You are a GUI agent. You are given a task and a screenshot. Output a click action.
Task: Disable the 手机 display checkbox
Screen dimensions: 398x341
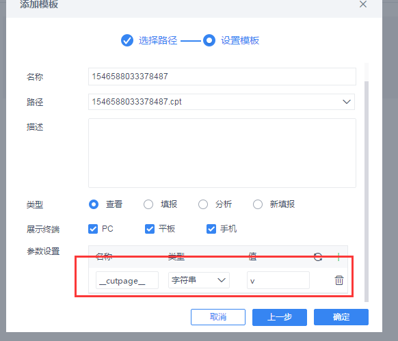211,229
